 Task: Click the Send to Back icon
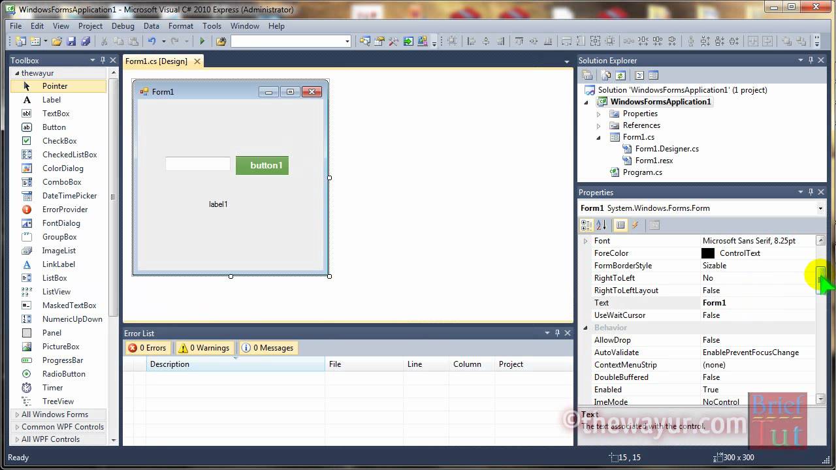[x=801, y=41]
